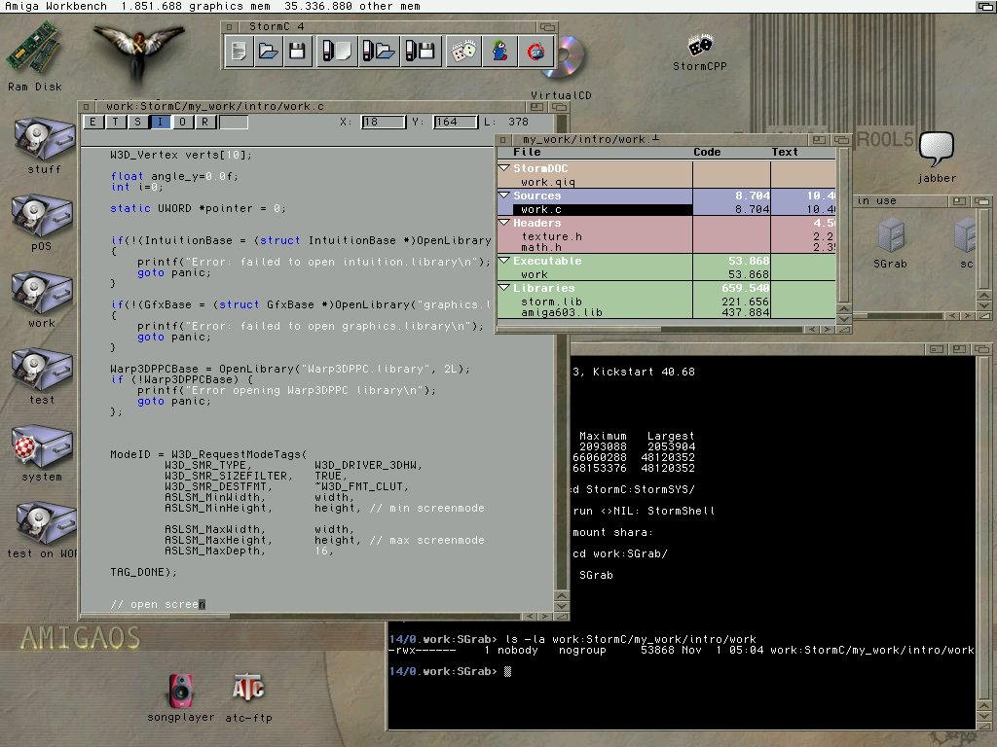The width and height of the screenshot is (997, 747).
Task: Select work.qiq under StormDOC
Action: point(548,182)
